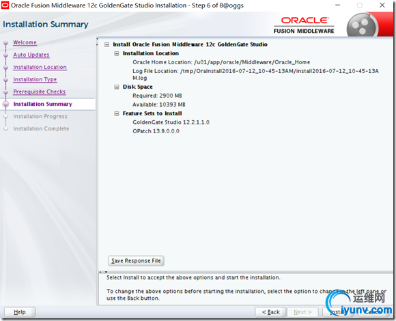Open the Prerequisite Checks step
This screenshot has height=321, width=396.
(40, 92)
